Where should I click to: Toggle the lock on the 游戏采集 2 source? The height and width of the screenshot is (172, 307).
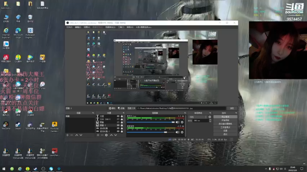[x=122, y=131]
